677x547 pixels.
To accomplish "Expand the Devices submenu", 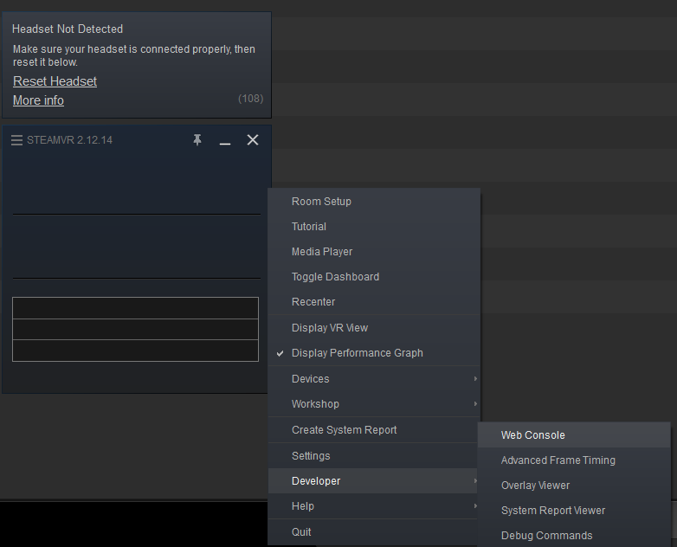I will click(374, 378).
